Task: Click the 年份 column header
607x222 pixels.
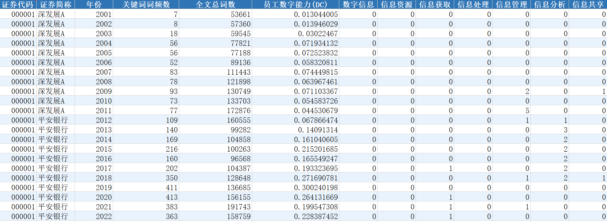Action: (94, 4)
